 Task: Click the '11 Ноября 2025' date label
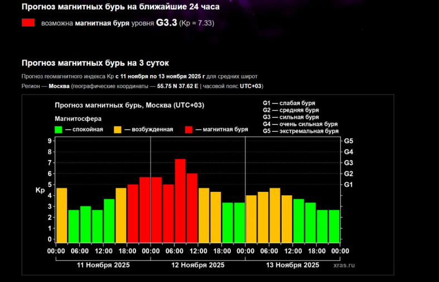click(103, 265)
